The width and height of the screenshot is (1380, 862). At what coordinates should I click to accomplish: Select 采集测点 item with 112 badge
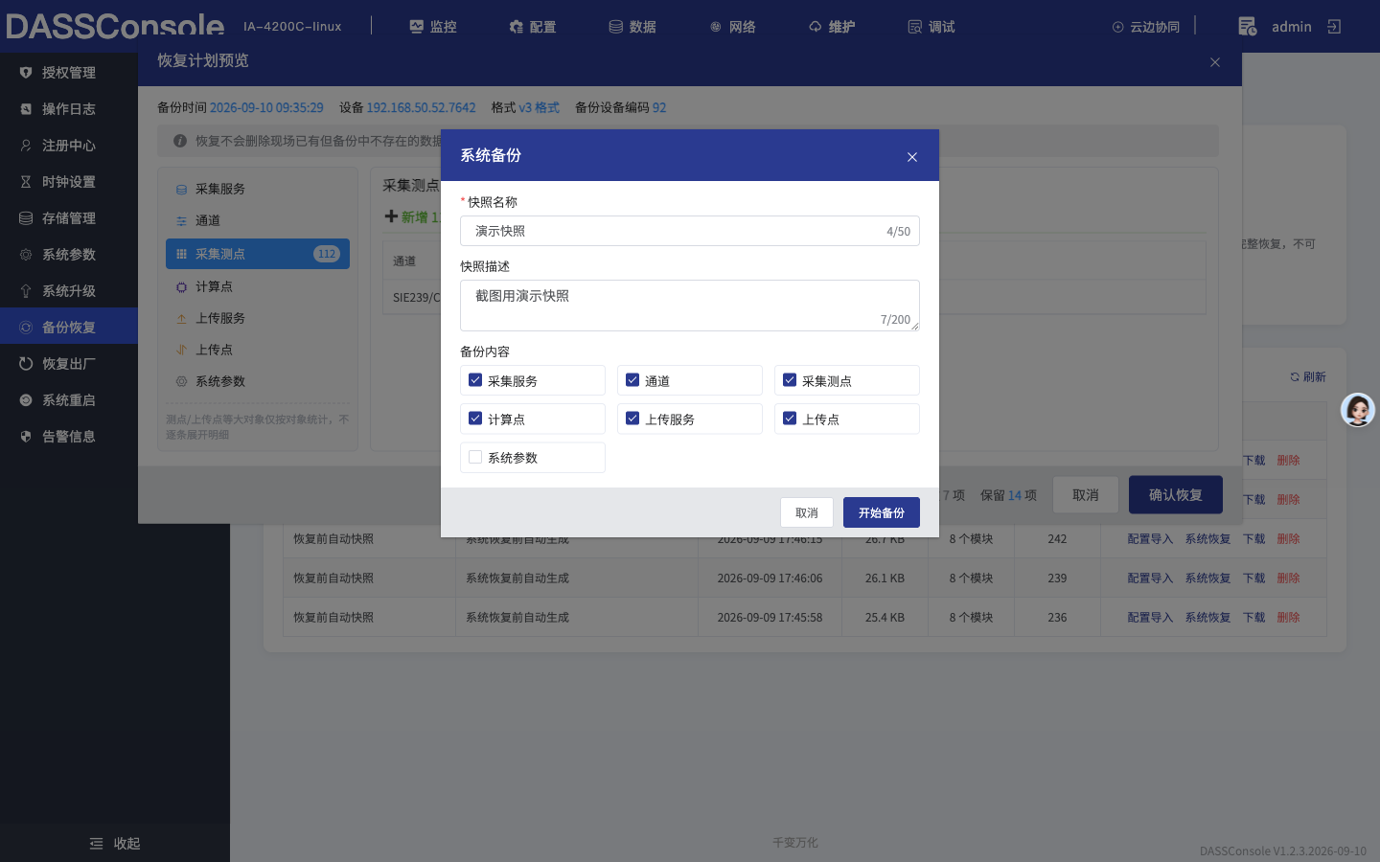coord(258,254)
